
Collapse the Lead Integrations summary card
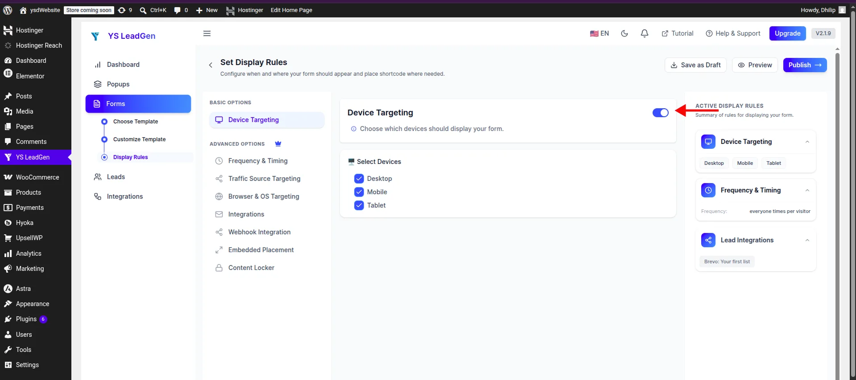coord(807,240)
